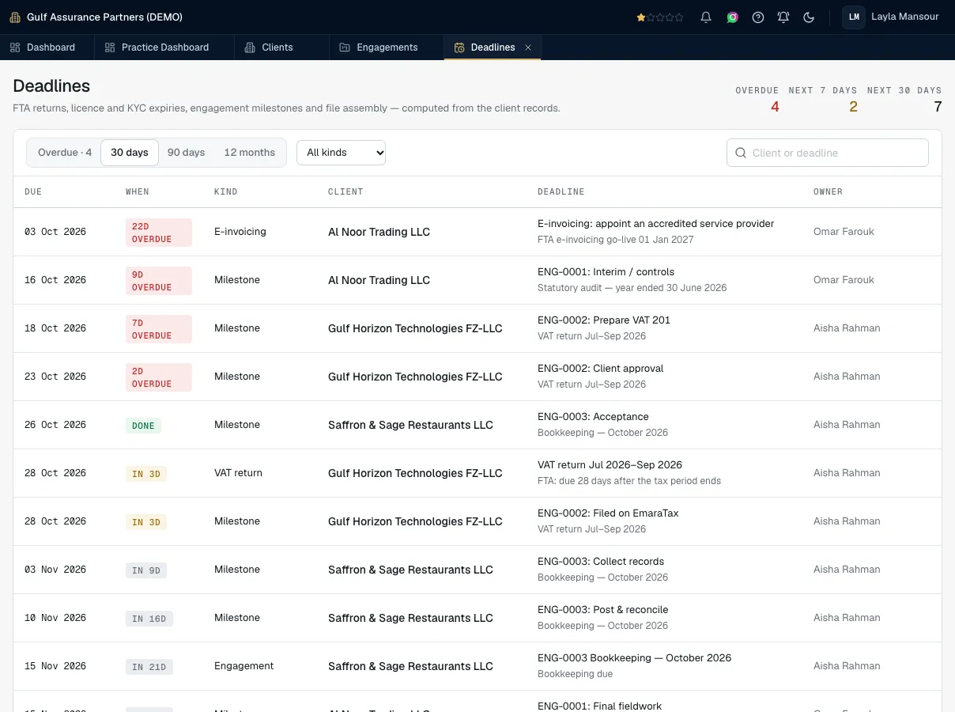
Task: Open VAT return Jul 2026–Sep 2026 deadline
Action: [x=610, y=465]
